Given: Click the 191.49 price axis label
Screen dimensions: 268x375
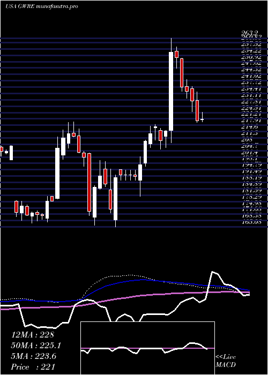Looking at the screenshot, I should tap(251, 172).
